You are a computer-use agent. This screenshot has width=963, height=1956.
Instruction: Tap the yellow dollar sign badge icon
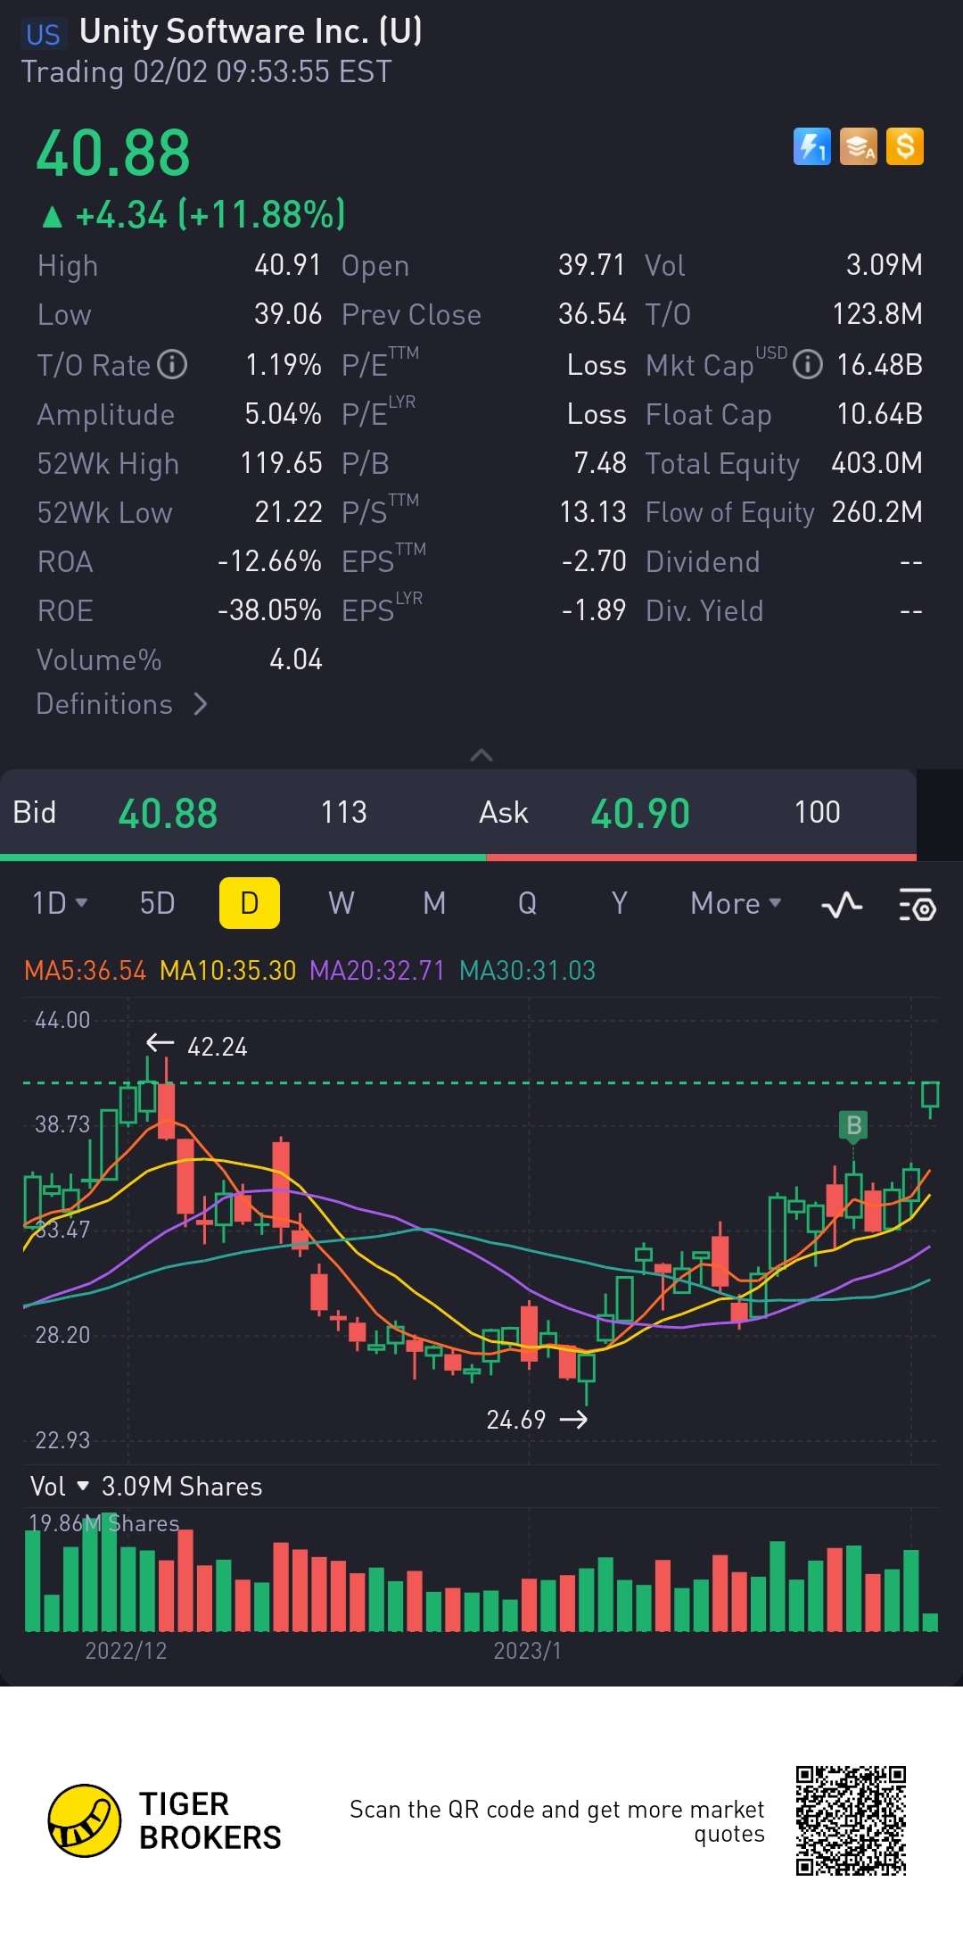(x=905, y=146)
